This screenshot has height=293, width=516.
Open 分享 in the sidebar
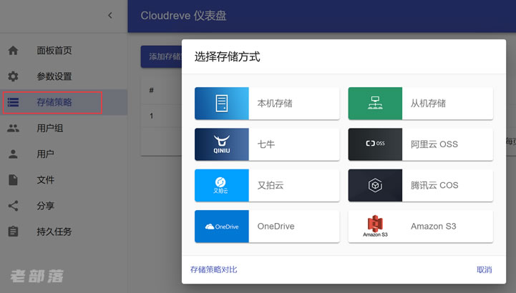pyautogui.click(x=45, y=206)
